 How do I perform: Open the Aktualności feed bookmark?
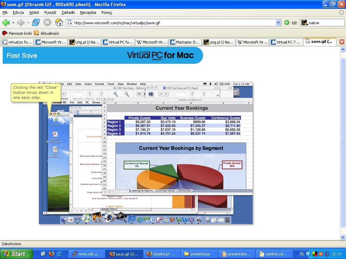(x=47, y=33)
